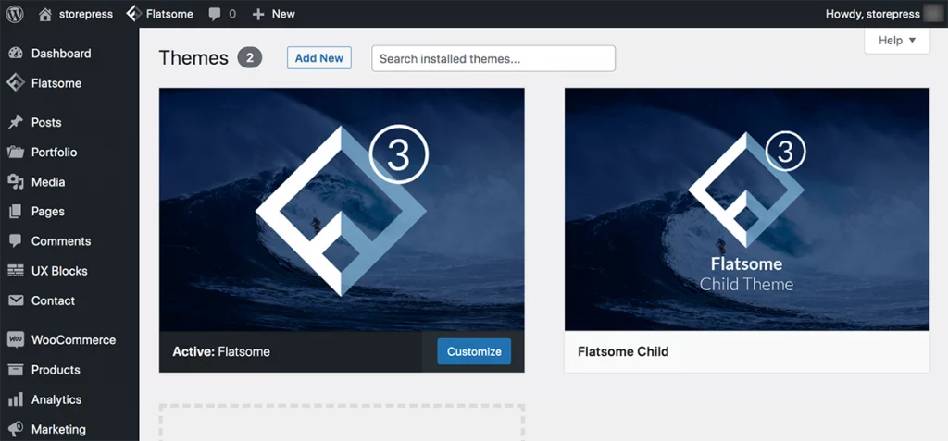Click the plus New icon in admin bar
948x441 pixels.
(258, 14)
